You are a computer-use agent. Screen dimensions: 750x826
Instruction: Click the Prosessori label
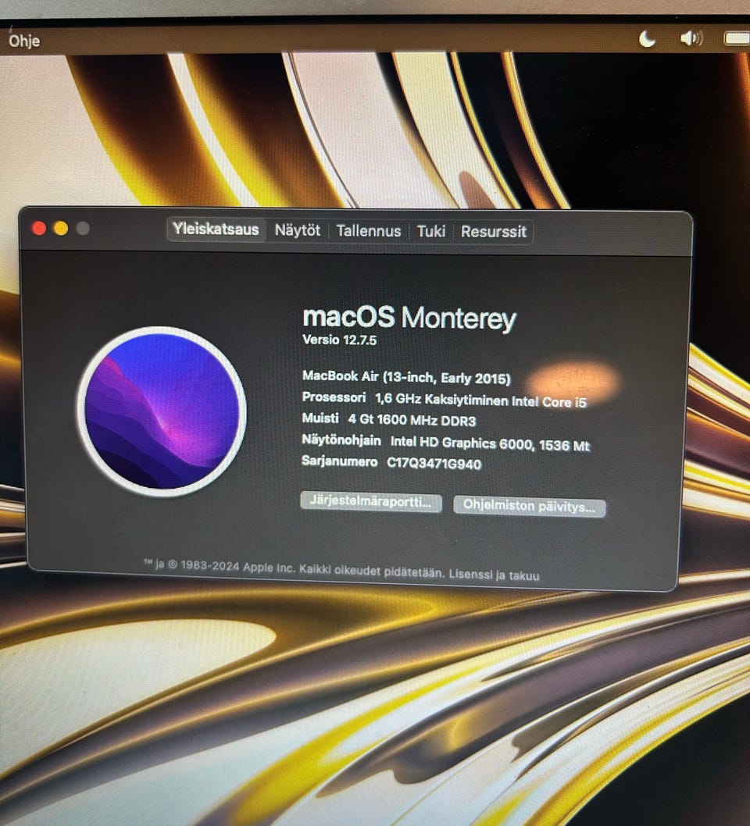334,397
